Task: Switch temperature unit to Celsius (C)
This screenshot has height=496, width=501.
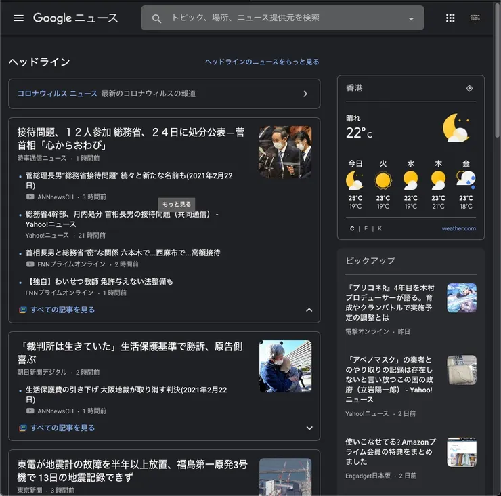Action: coord(352,228)
